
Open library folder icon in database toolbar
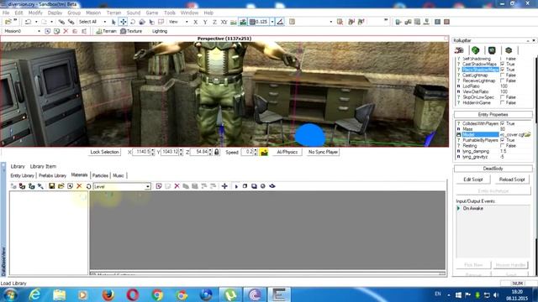(x=61, y=186)
